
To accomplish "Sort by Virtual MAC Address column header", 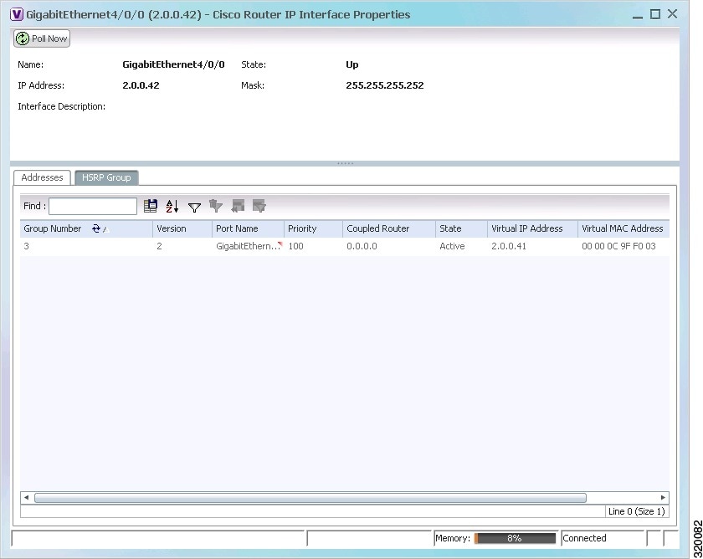I will tap(623, 228).
